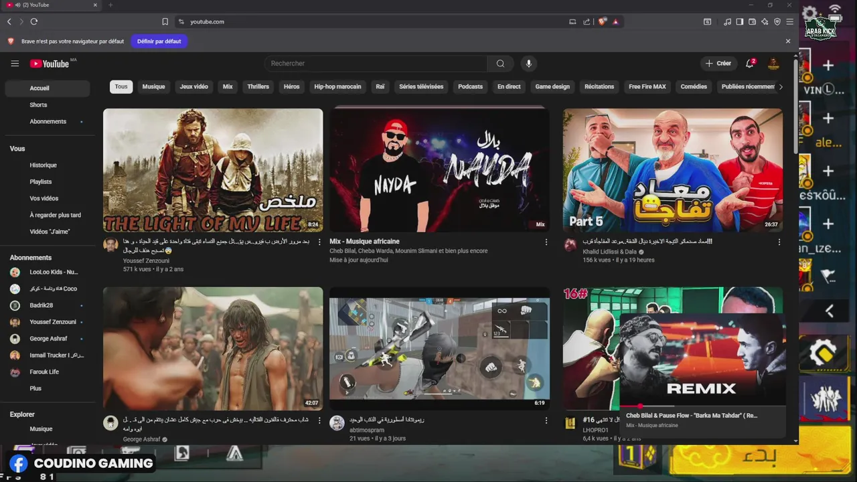Viewport: 857px width, 482px height.
Task: Open Badrik28 subscription channel
Action: [48, 305]
